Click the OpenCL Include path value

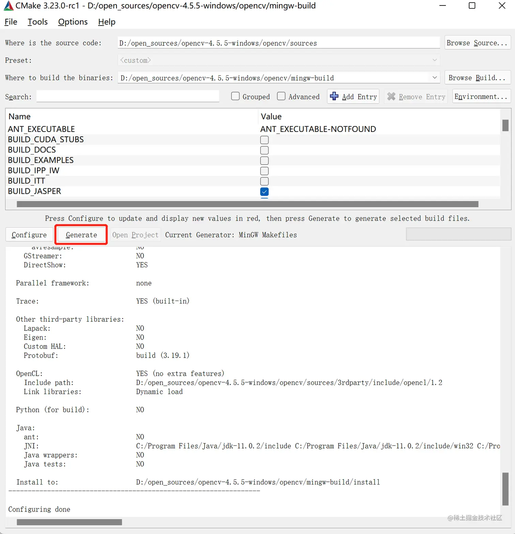[289, 383]
